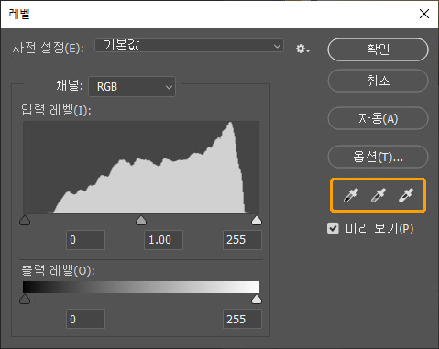Toggle the 미리 보기(P) checkbox
The height and width of the screenshot is (349, 439).
(333, 228)
